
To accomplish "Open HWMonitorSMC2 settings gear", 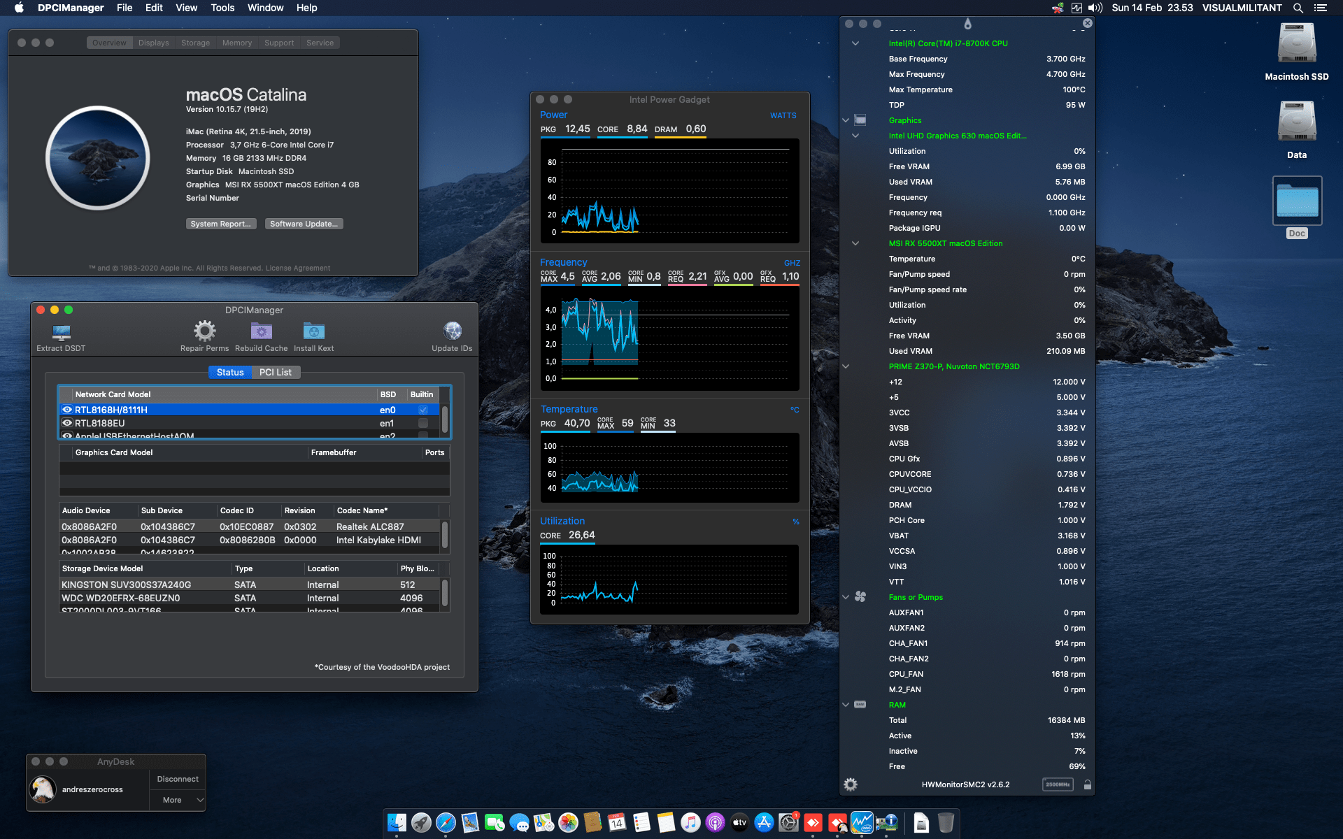I will [851, 784].
